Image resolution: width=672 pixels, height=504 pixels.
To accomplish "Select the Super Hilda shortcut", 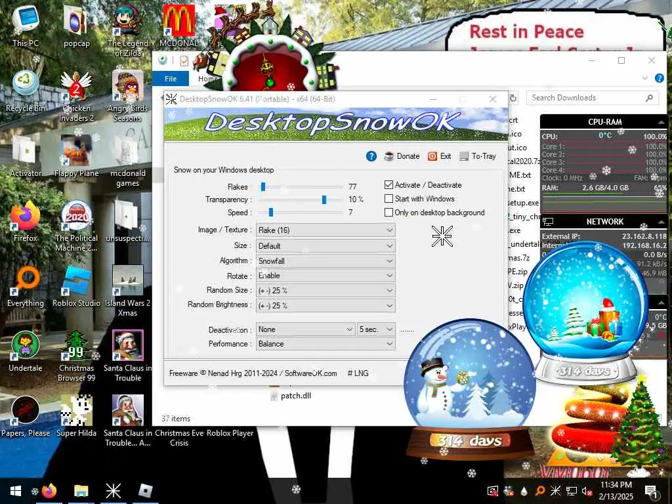I will (76, 417).
